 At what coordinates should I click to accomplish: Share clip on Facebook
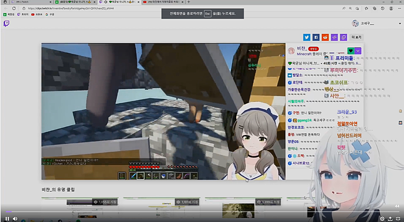click(x=316, y=37)
